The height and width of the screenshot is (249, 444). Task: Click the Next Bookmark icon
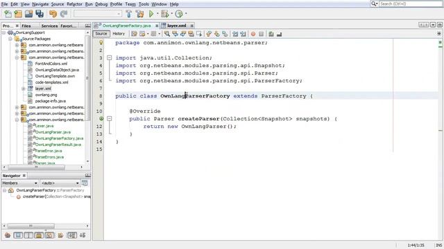217,34
